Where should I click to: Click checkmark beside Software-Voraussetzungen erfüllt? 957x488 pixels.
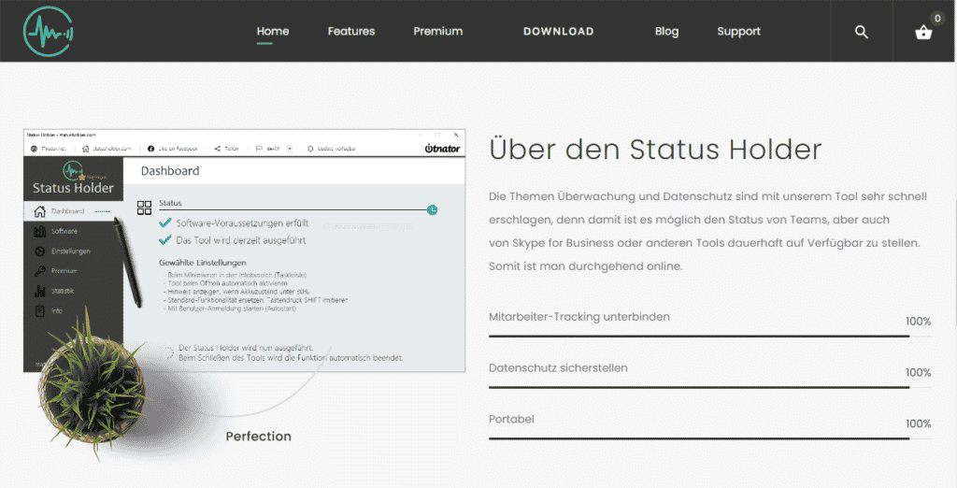click(164, 222)
